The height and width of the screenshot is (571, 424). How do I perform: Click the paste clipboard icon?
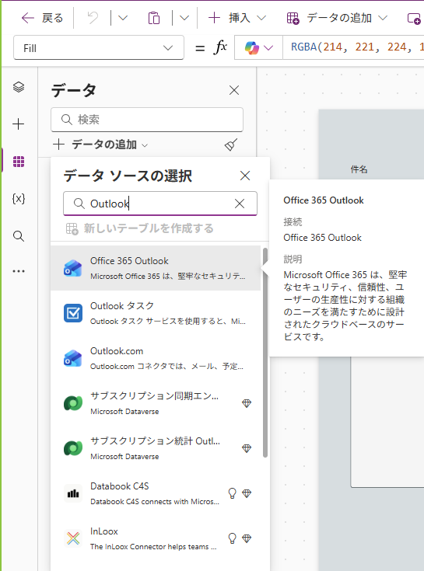154,17
